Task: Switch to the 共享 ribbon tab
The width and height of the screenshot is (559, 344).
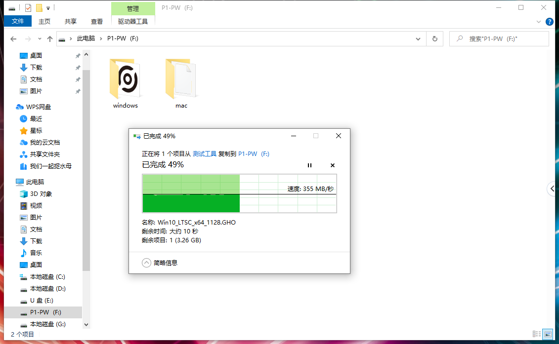Action: (70, 21)
